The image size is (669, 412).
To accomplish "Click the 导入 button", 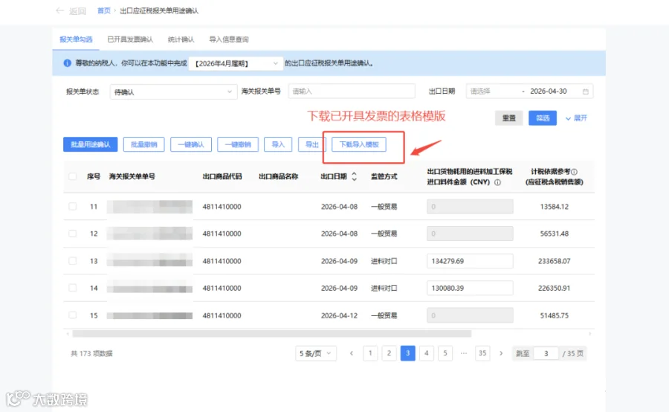I will (278, 144).
